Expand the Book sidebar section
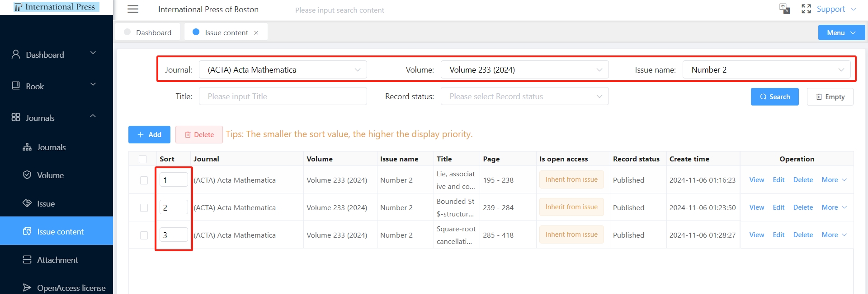The height and width of the screenshot is (294, 868). [x=93, y=84]
